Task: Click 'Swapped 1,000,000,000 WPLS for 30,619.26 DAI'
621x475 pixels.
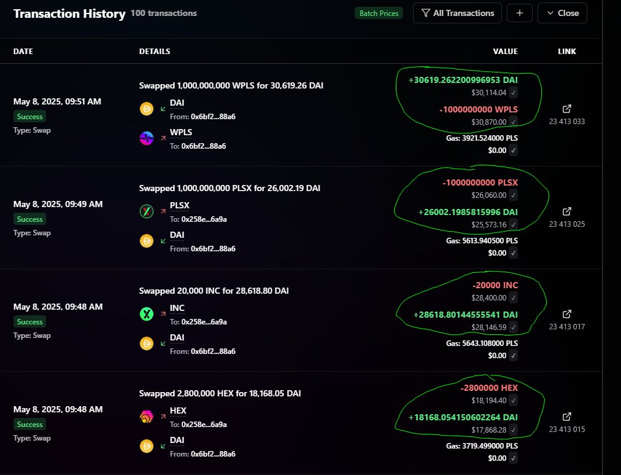Action: click(231, 85)
